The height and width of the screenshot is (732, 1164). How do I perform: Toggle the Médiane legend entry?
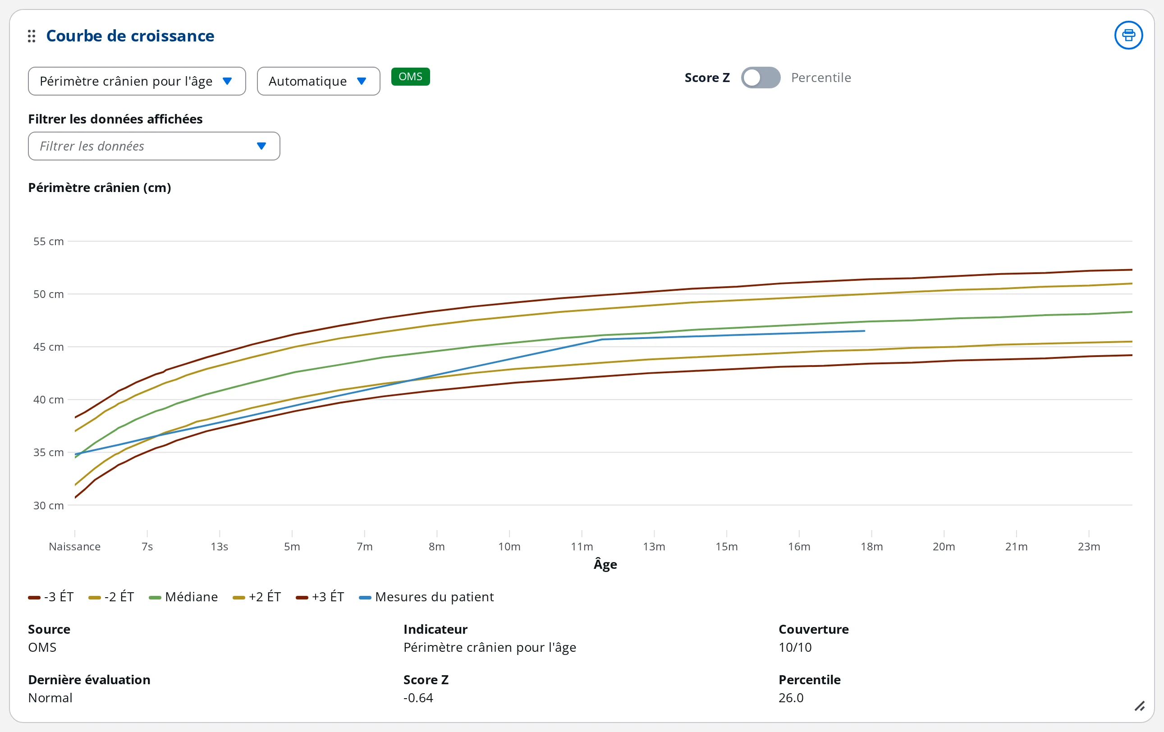pos(183,597)
